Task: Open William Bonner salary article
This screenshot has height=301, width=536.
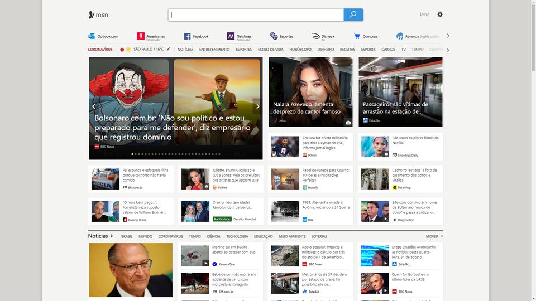Action: click(x=145, y=207)
